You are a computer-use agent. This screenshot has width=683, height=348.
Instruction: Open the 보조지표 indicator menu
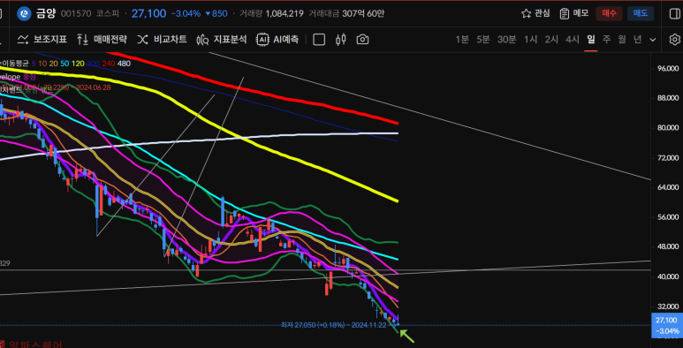(x=42, y=40)
